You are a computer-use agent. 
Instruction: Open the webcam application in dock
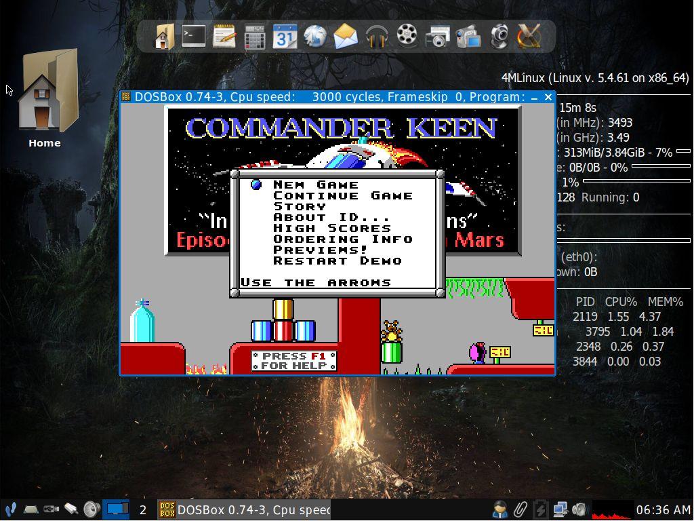[x=499, y=36]
